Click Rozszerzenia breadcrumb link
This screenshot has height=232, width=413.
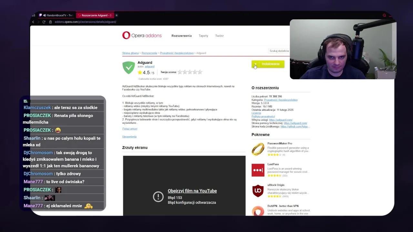pos(149,53)
